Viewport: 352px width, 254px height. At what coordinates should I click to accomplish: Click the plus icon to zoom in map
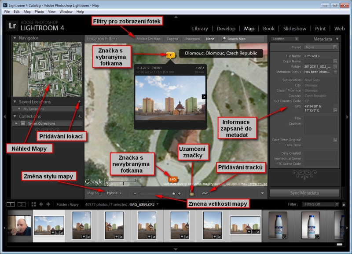click(180, 193)
